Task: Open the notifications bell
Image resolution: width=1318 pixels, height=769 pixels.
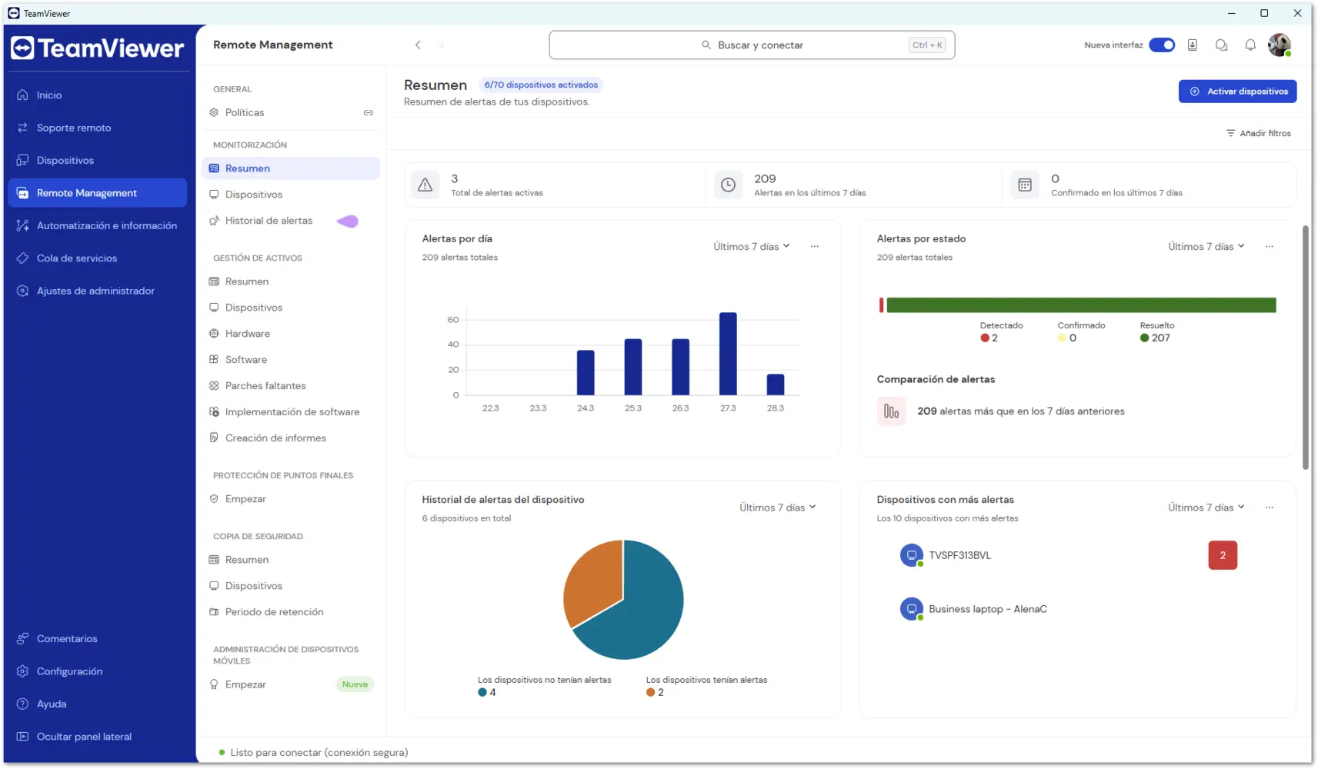Action: 1250,45
